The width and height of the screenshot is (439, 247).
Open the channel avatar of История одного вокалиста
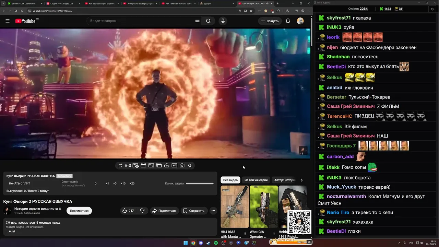pyautogui.click(x=7, y=211)
